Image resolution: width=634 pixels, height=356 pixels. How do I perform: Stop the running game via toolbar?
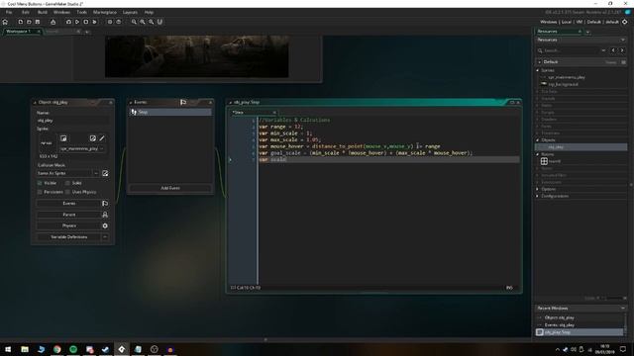coord(86,22)
